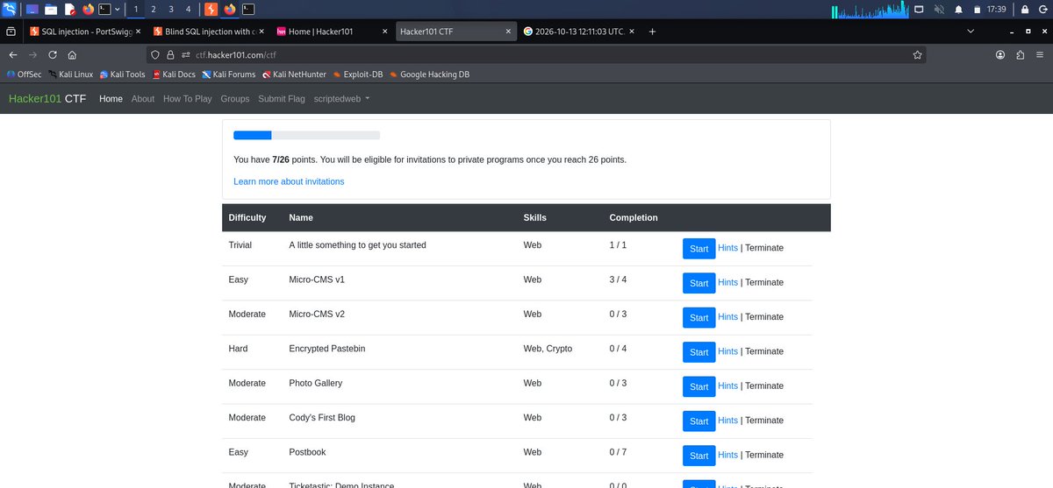Click the ctf.hacker101.com/ctf address bar

click(535, 54)
